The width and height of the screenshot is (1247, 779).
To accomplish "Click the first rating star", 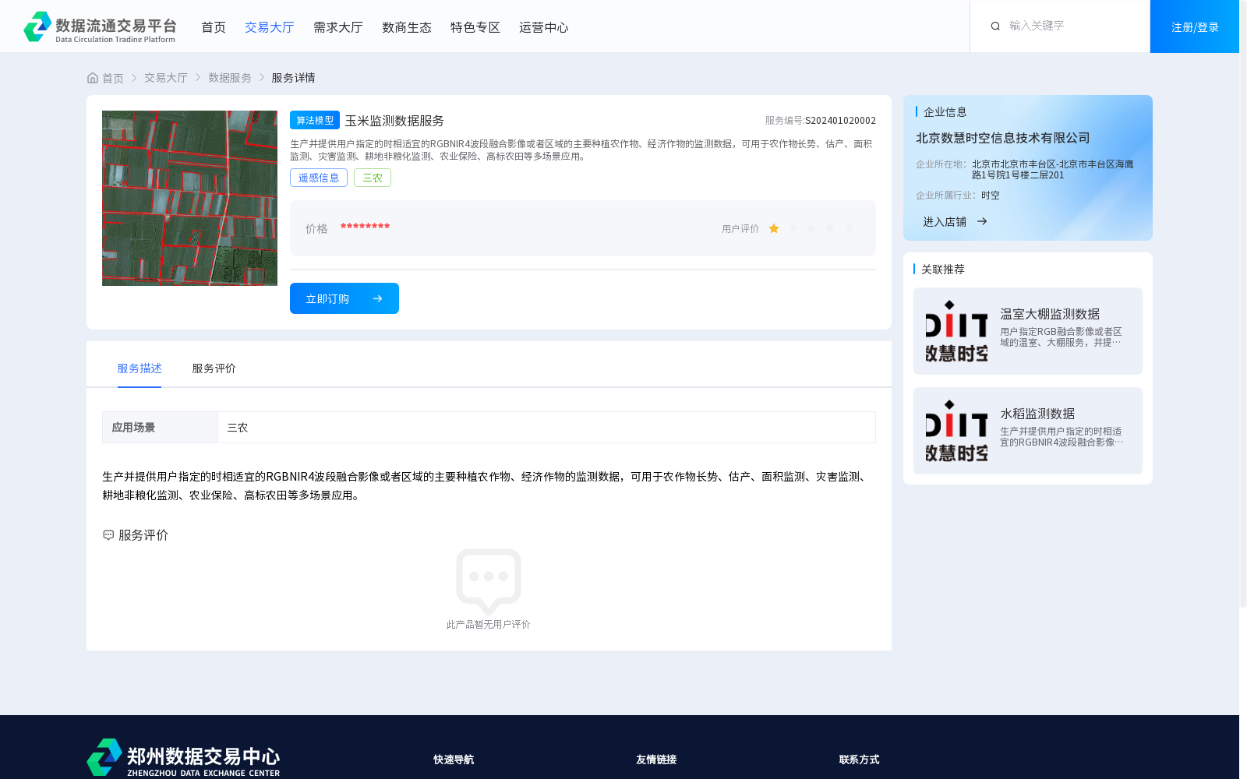I will point(774,228).
